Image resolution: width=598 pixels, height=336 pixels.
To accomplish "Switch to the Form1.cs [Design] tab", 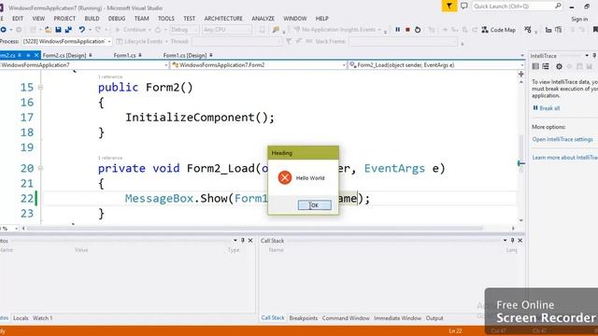I will (x=185, y=55).
